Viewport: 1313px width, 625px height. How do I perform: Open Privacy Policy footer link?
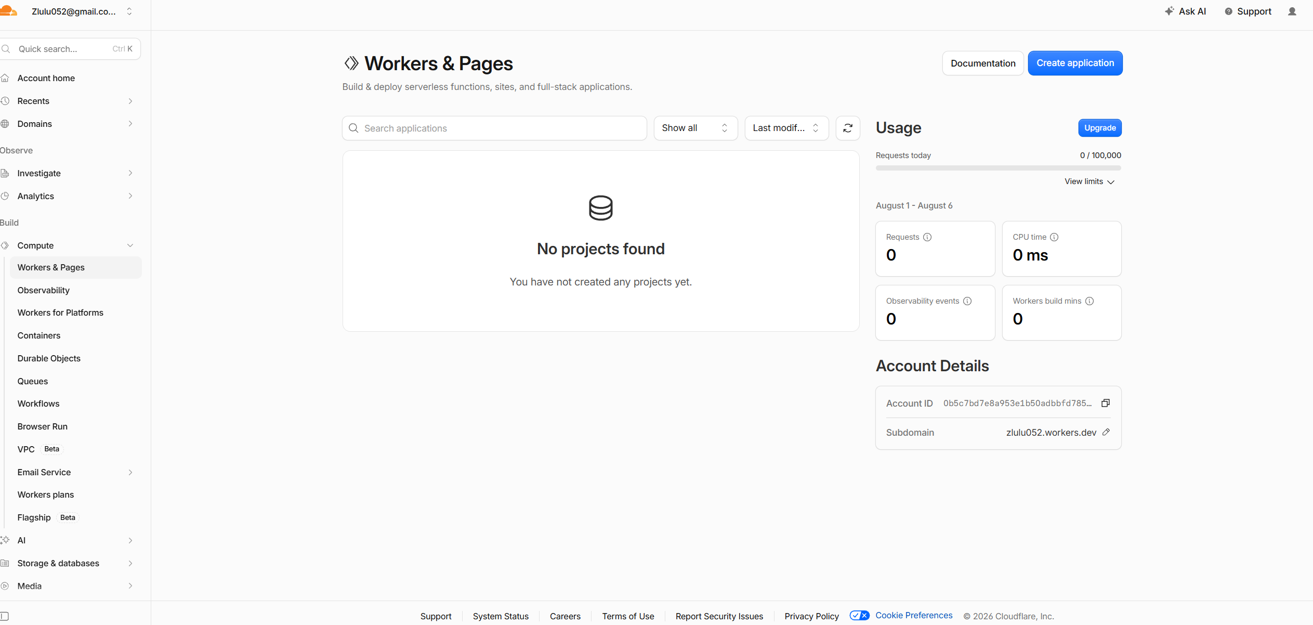(x=811, y=616)
